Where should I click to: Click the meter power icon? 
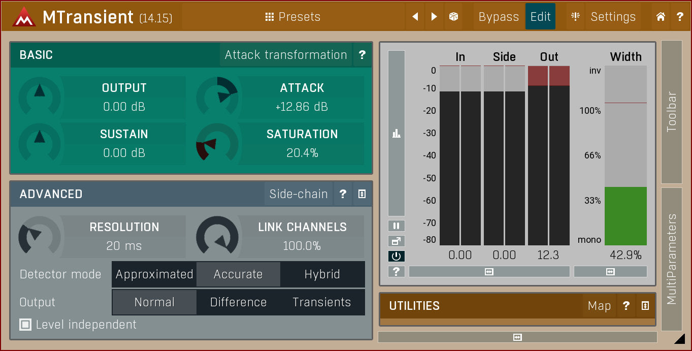point(396,257)
